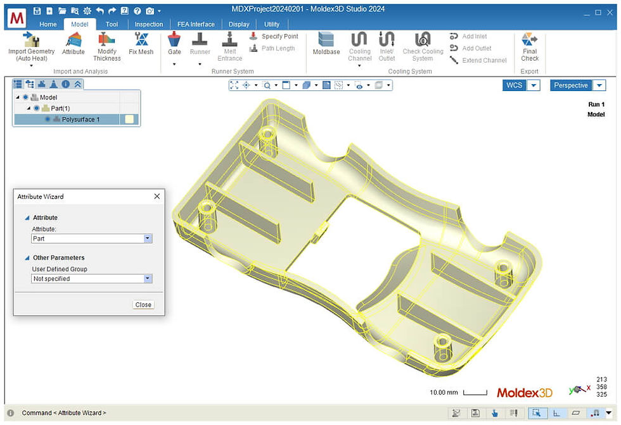Click the rotation center target icon

tap(246, 85)
